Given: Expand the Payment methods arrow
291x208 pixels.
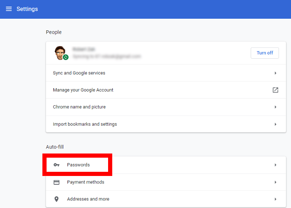Looking at the screenshot, I should point(275,182).
